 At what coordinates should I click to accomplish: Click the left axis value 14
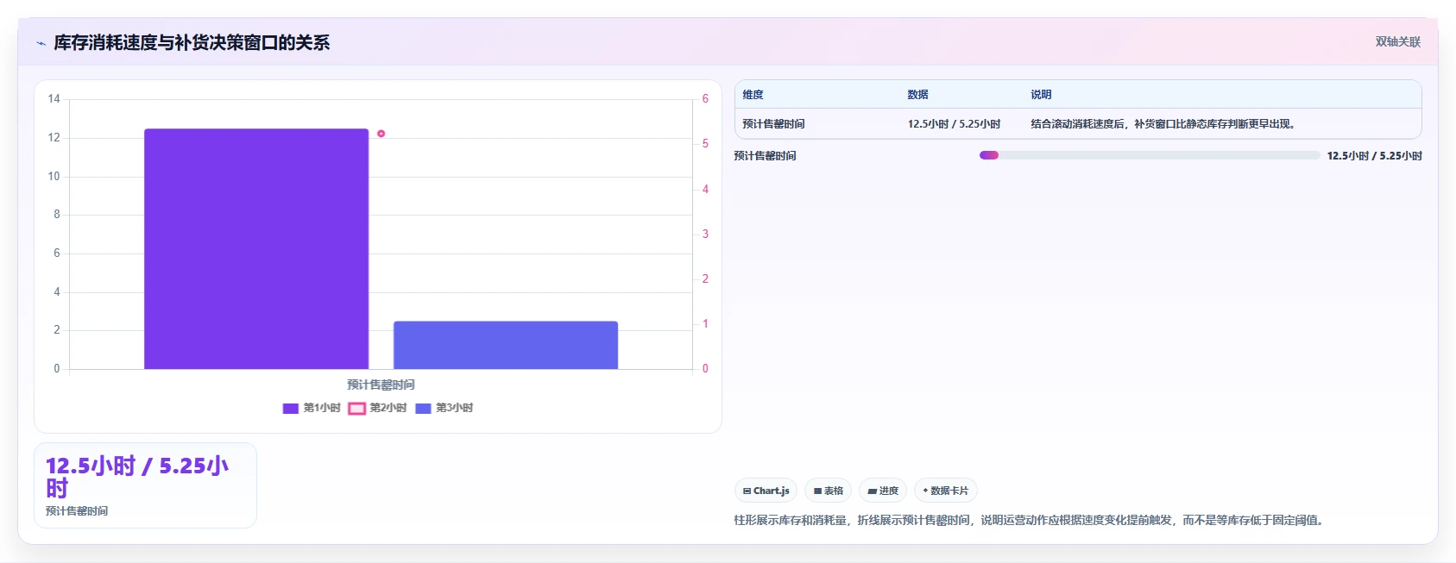(x=54, y=99)
